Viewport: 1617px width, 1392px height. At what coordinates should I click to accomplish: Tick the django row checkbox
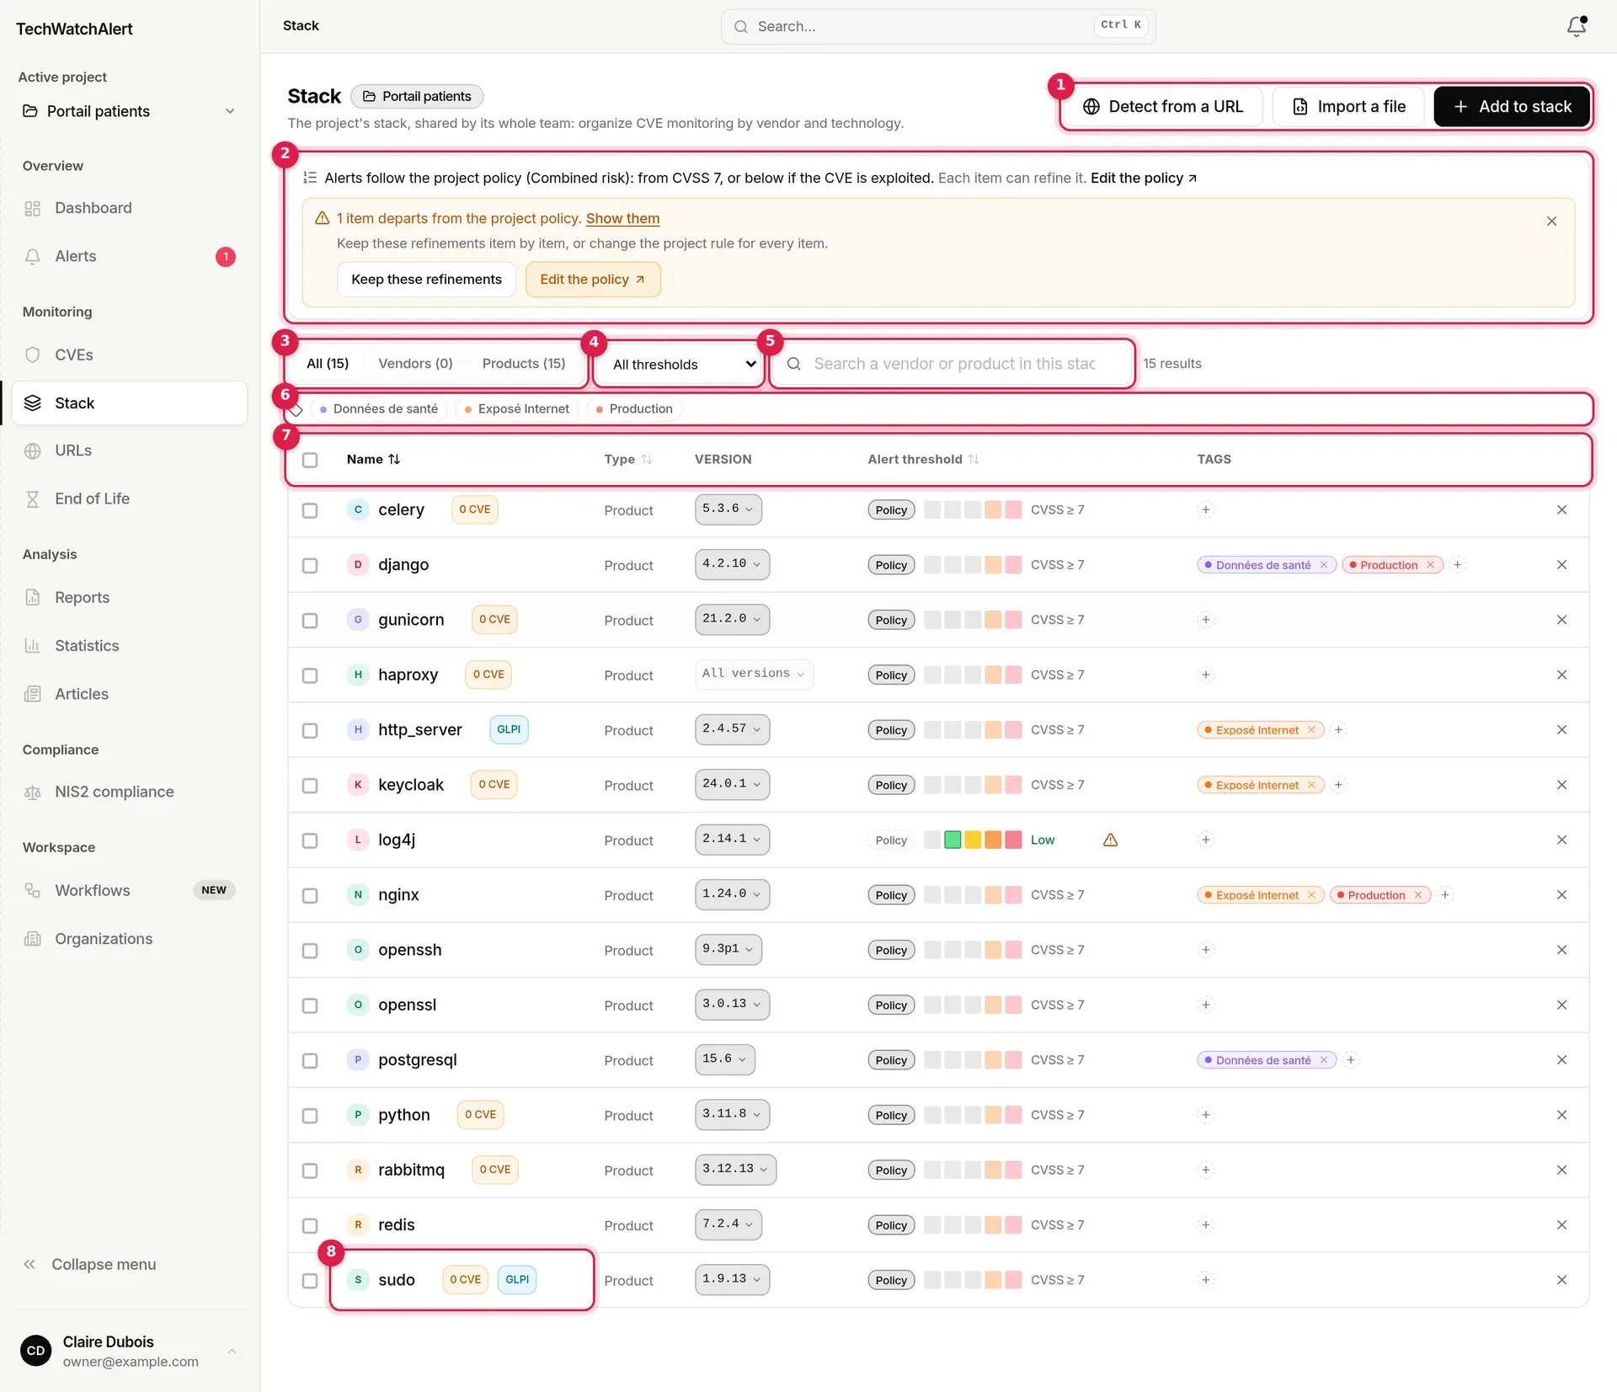pos(310,565)
